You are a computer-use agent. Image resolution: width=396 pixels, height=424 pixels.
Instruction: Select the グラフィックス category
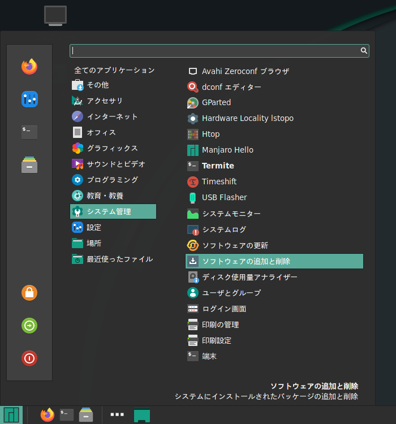[x=105, y=149]
